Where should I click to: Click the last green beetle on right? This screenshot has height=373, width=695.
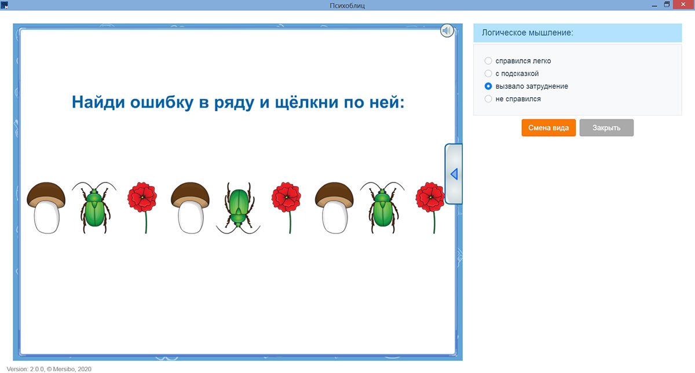pos(382,207)
